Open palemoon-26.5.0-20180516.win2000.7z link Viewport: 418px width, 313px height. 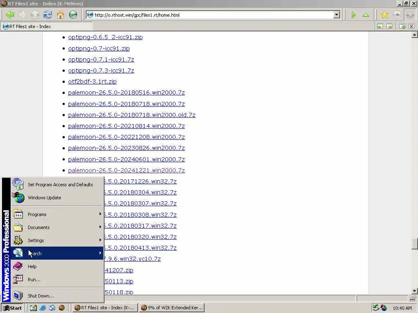(127, 93)
